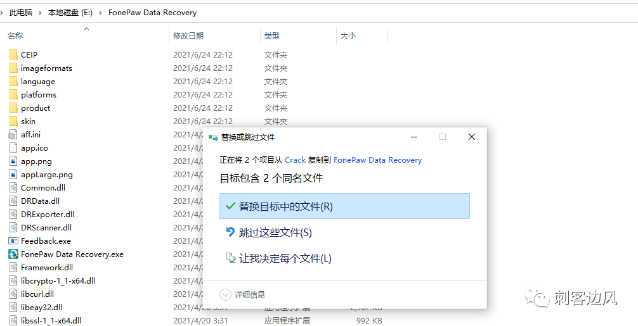Click the Common.dll file icon
The image size is (638, 326).
[x=13, y=187]
